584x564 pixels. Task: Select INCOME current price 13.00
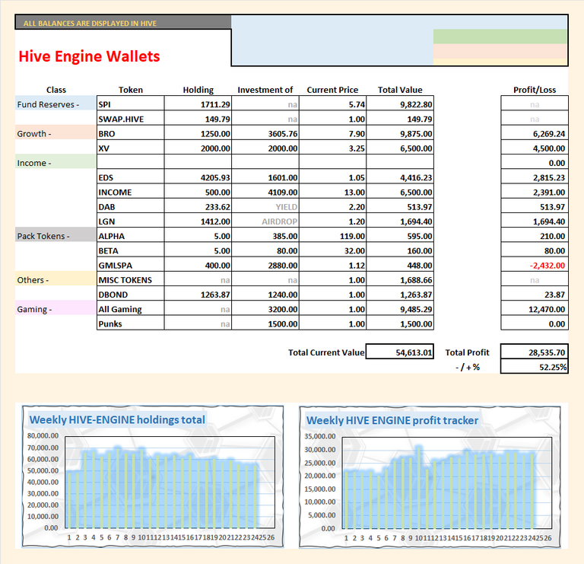pos(332,191)
